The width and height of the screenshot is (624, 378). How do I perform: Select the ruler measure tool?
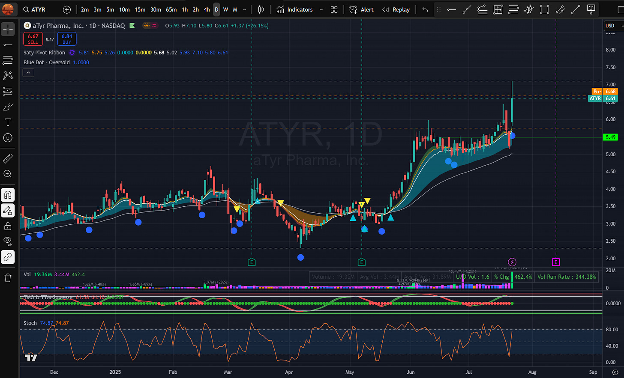click(8, 158)
